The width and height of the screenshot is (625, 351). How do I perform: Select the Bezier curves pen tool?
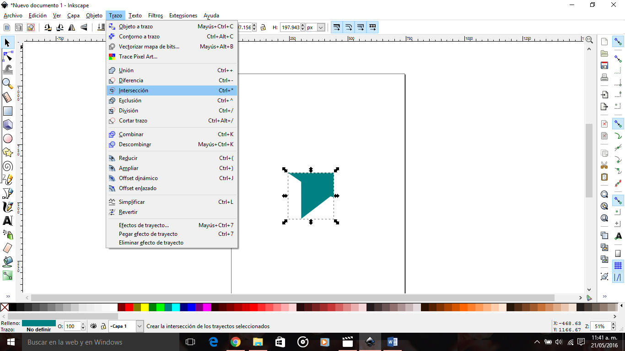click(7, 193)
